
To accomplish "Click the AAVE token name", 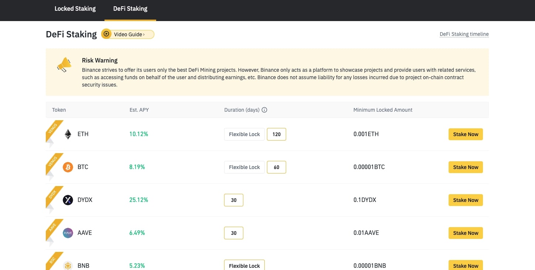I will (85, 233).
